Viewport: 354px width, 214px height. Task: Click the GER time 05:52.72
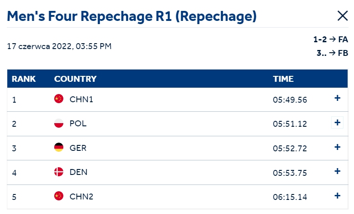coord(290,149)
